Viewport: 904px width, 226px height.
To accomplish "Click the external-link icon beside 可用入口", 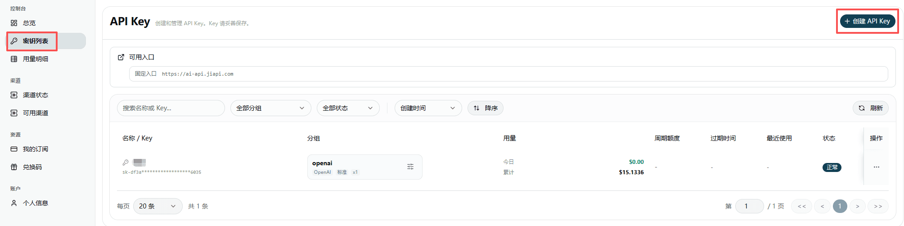I will [121, 57].
